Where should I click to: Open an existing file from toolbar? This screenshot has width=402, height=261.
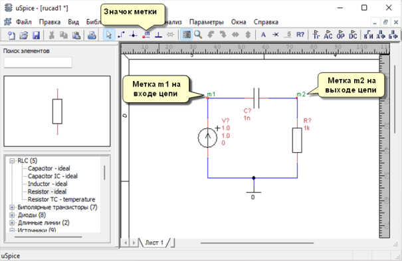coord(23,35)
